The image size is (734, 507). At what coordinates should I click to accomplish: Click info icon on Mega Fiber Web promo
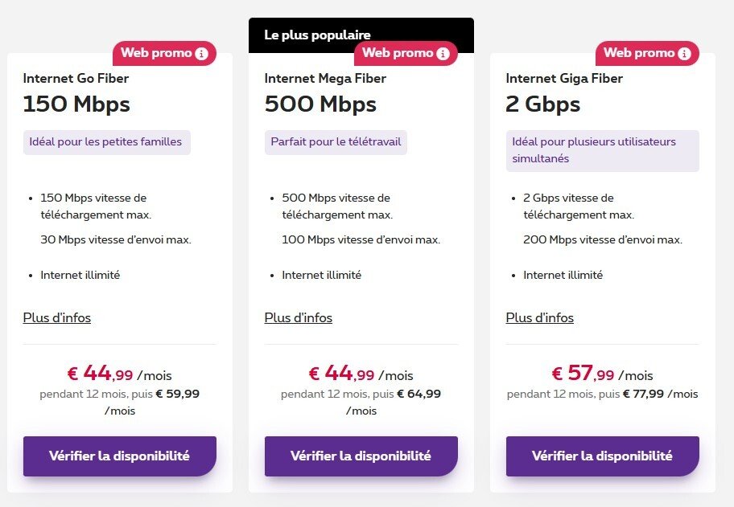(443, 54)
